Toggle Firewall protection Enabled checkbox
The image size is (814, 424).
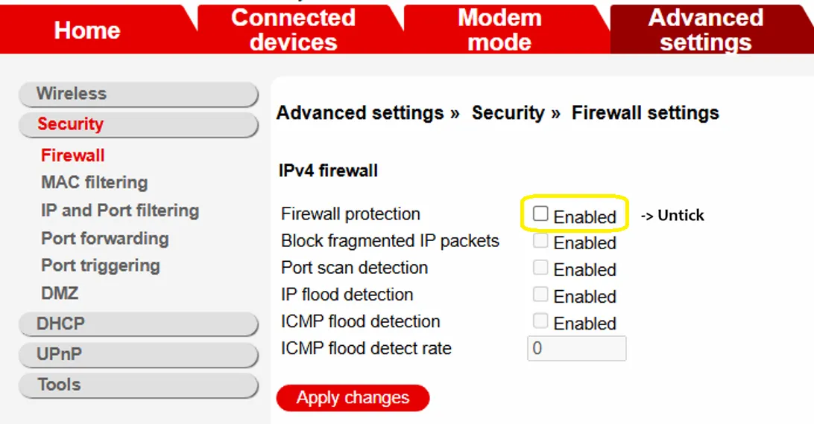[x=540, y=213]
